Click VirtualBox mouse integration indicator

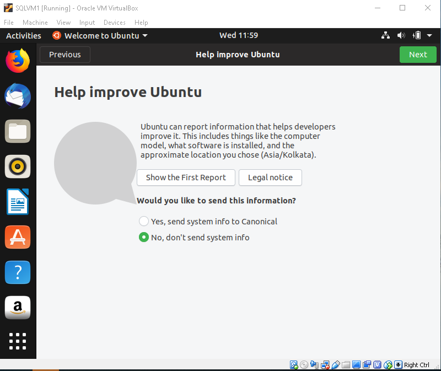click(x=388, y=365)
